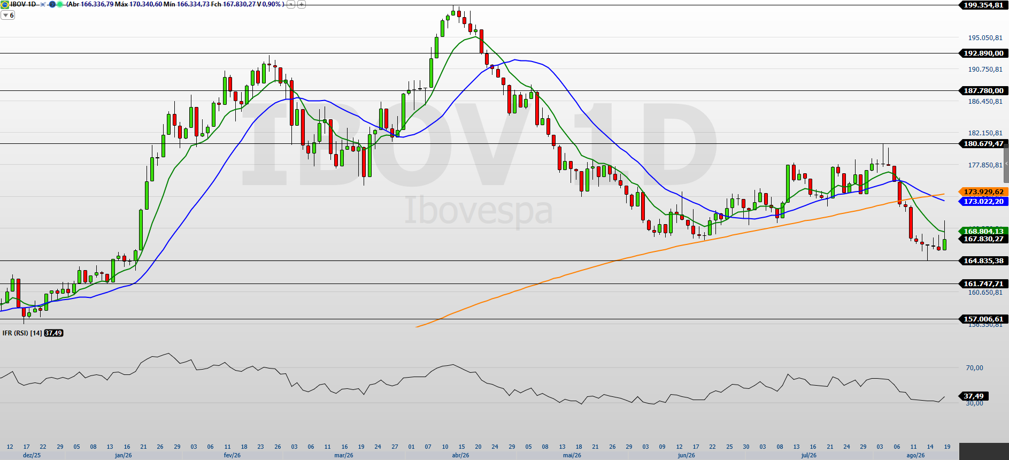Select the 192.890,00 horizontal line price tag
This screenshot has height=460, width=1009.
[x=983, y=53]
